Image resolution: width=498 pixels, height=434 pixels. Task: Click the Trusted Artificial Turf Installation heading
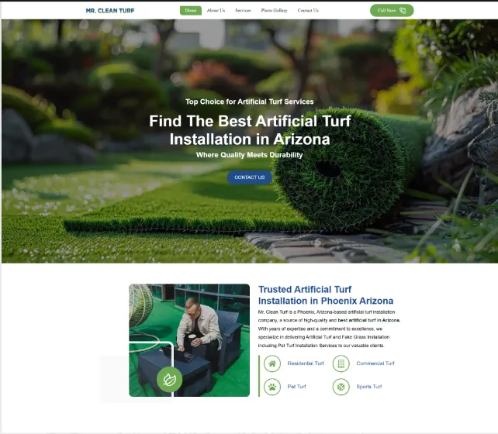pyautogui.click(x=326, y=295)
